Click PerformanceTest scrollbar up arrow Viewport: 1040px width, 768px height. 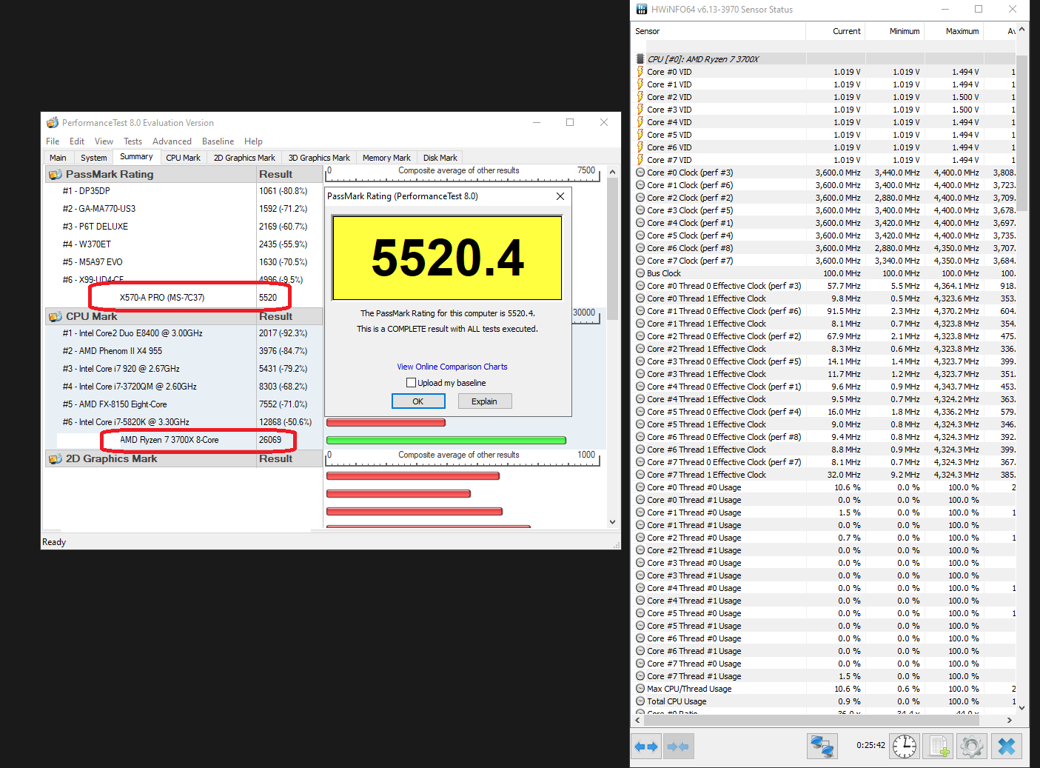pyautogui.click(x=612, y=172)
